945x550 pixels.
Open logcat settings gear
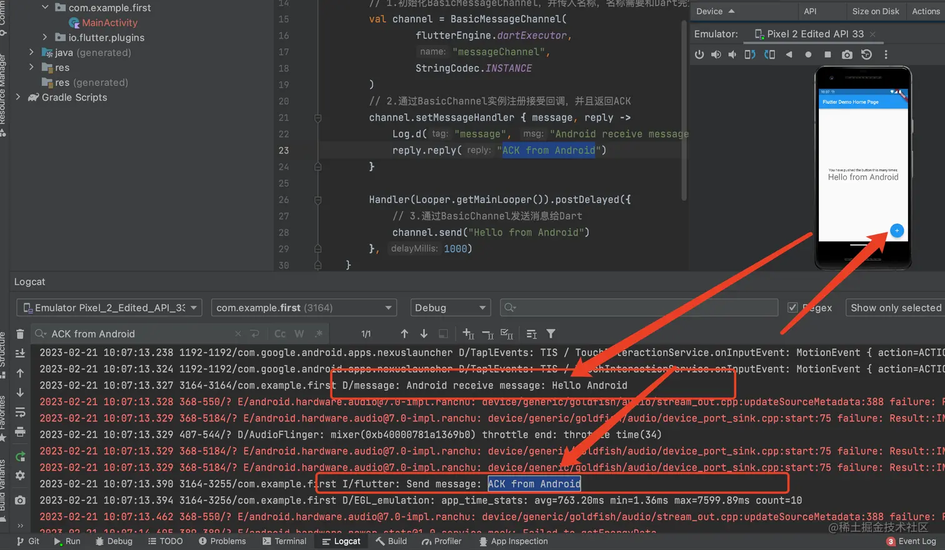pos(20,476)
